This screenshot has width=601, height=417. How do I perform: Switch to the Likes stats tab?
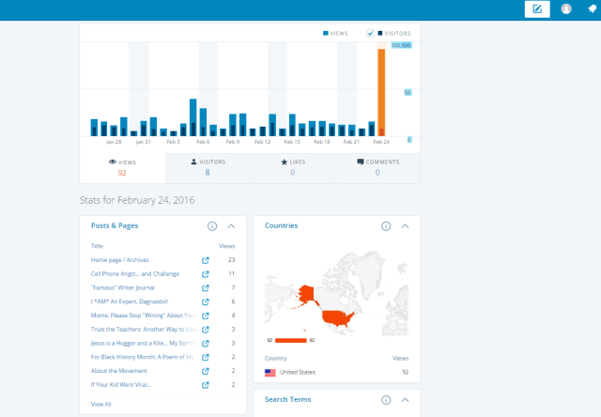[x=292, y=167]
